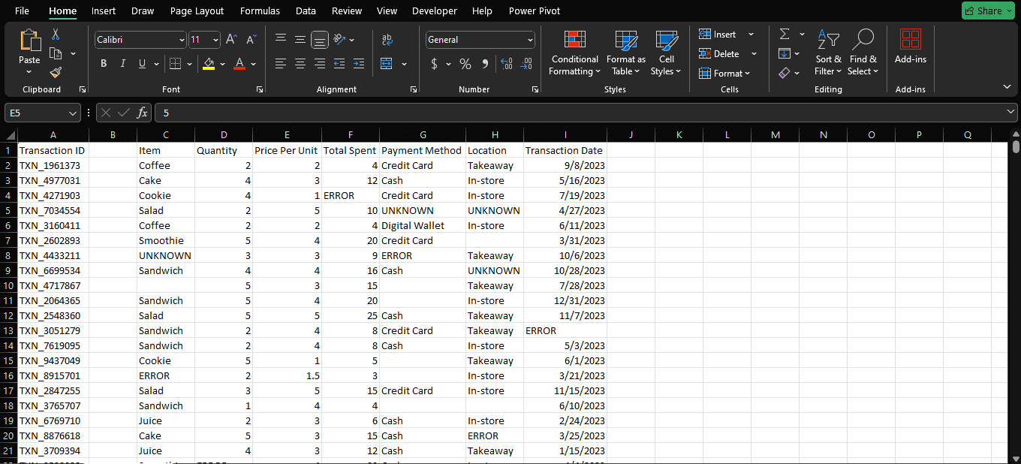
Task: Click the Orientation text angle icon
Action: (x=339, y=40)
